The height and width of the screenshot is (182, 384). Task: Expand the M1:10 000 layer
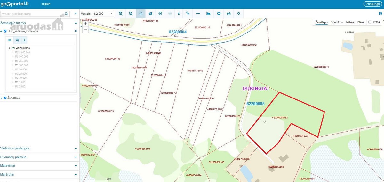(x=13, y=78)
